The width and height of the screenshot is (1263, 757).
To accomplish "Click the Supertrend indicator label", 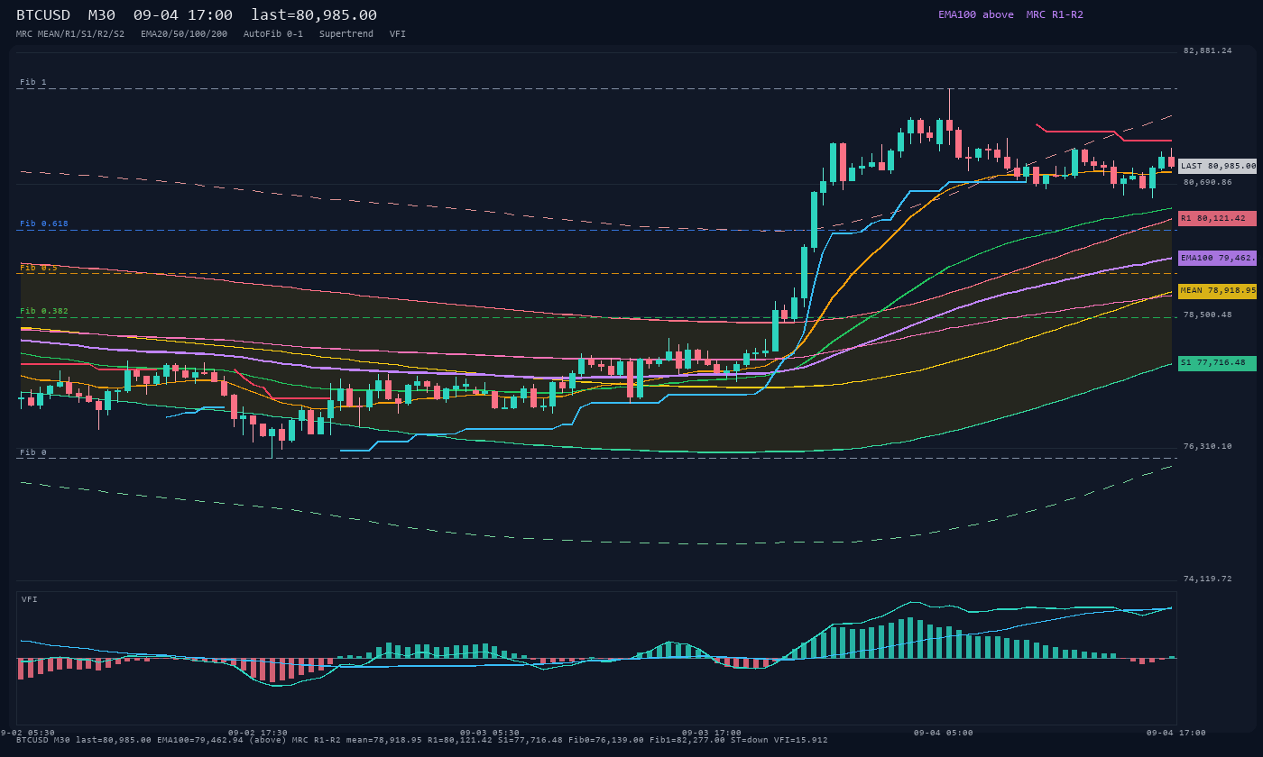I will click(346, 34).
